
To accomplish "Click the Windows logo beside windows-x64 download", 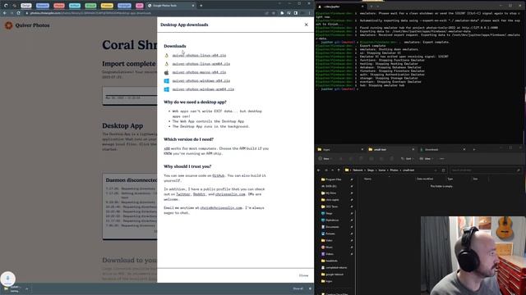I will click(166, 81).
